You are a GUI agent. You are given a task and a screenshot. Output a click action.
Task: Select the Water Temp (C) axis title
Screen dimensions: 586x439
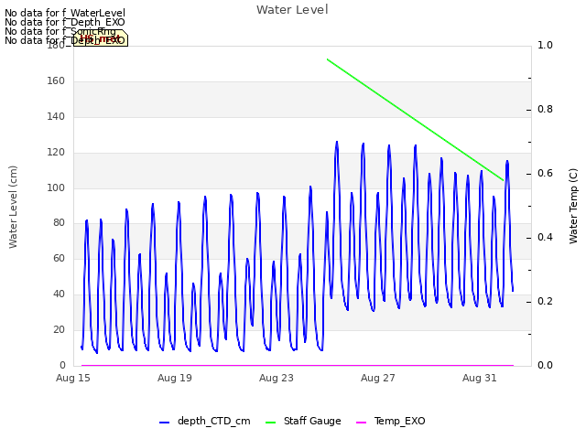pos(573,206)
